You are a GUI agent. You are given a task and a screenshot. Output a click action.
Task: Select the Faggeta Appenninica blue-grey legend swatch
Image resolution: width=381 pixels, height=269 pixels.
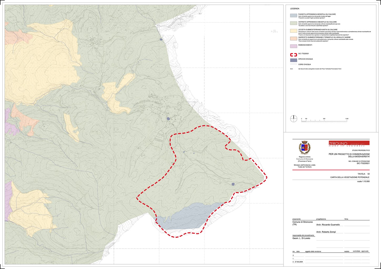293,15
